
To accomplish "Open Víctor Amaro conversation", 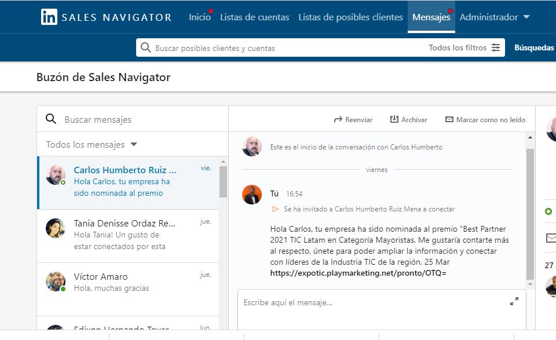I will (127, 289).
